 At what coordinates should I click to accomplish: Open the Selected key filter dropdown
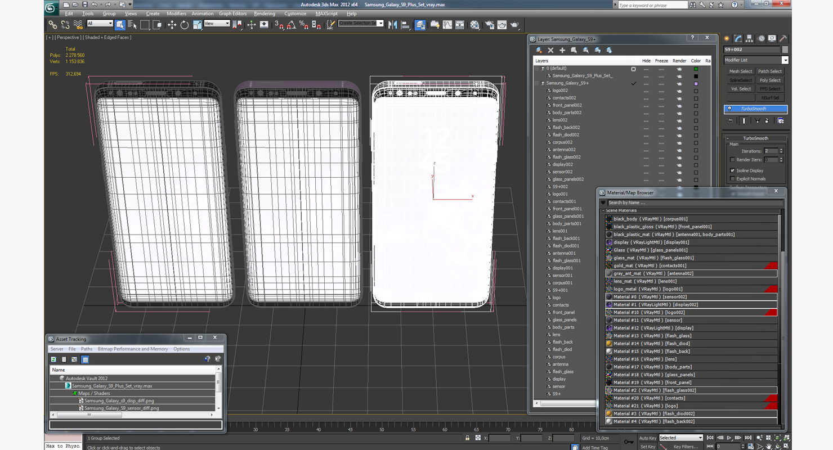[681, 438]
